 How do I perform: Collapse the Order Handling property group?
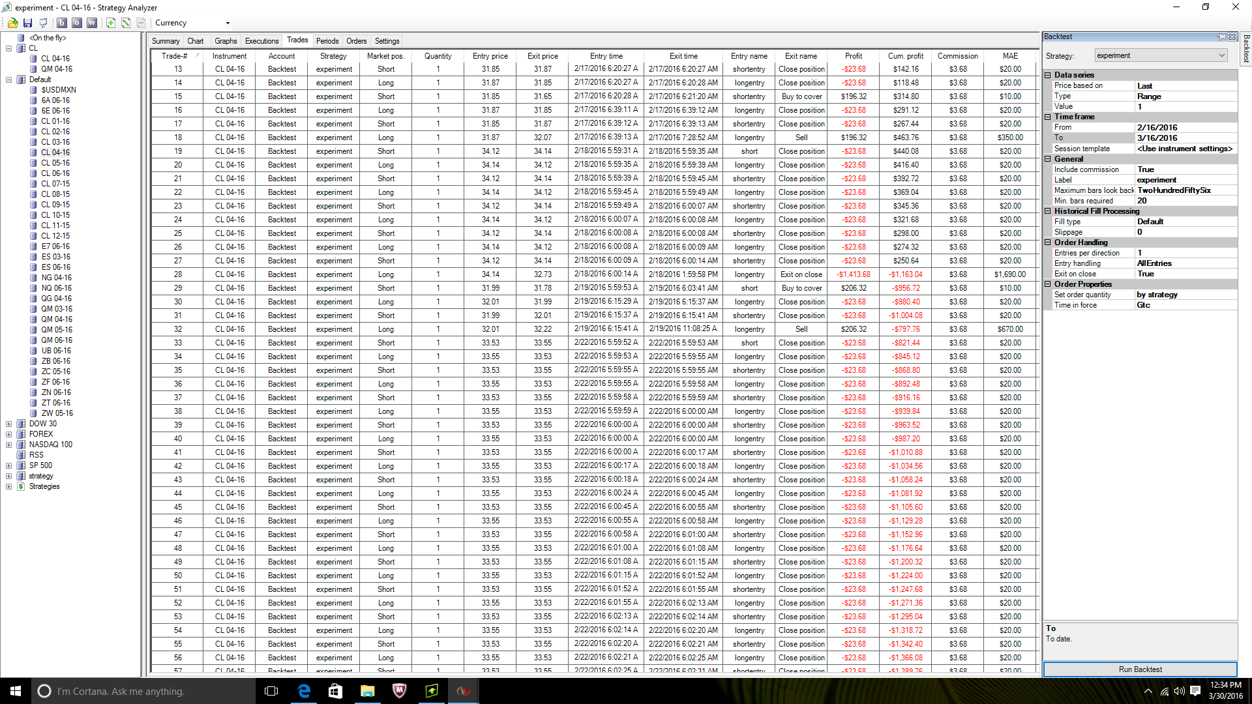pyautogui.click(x=1048, y=242)
